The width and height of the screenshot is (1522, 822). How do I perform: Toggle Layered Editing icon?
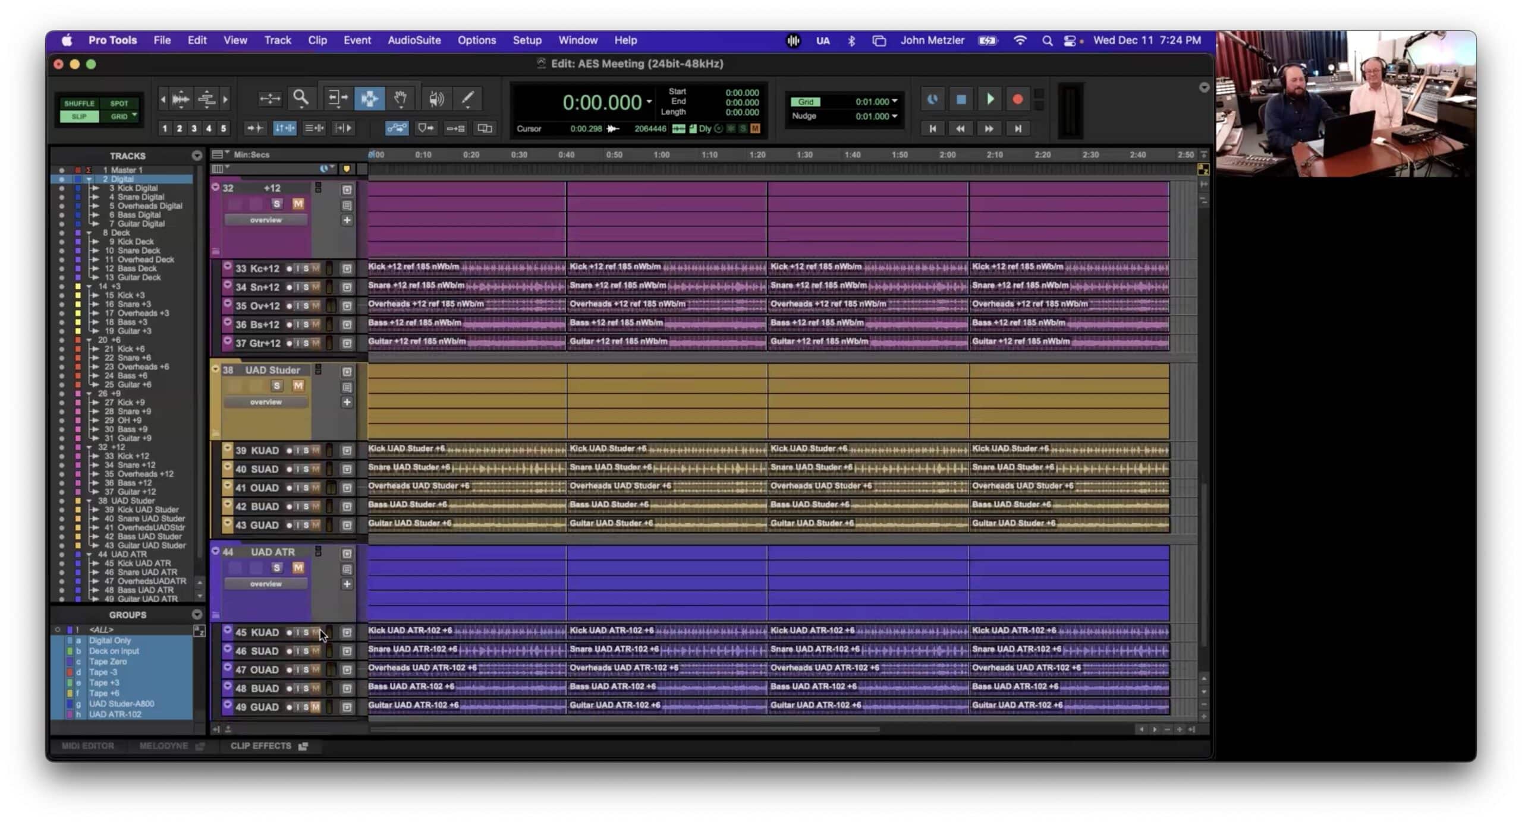485,128
